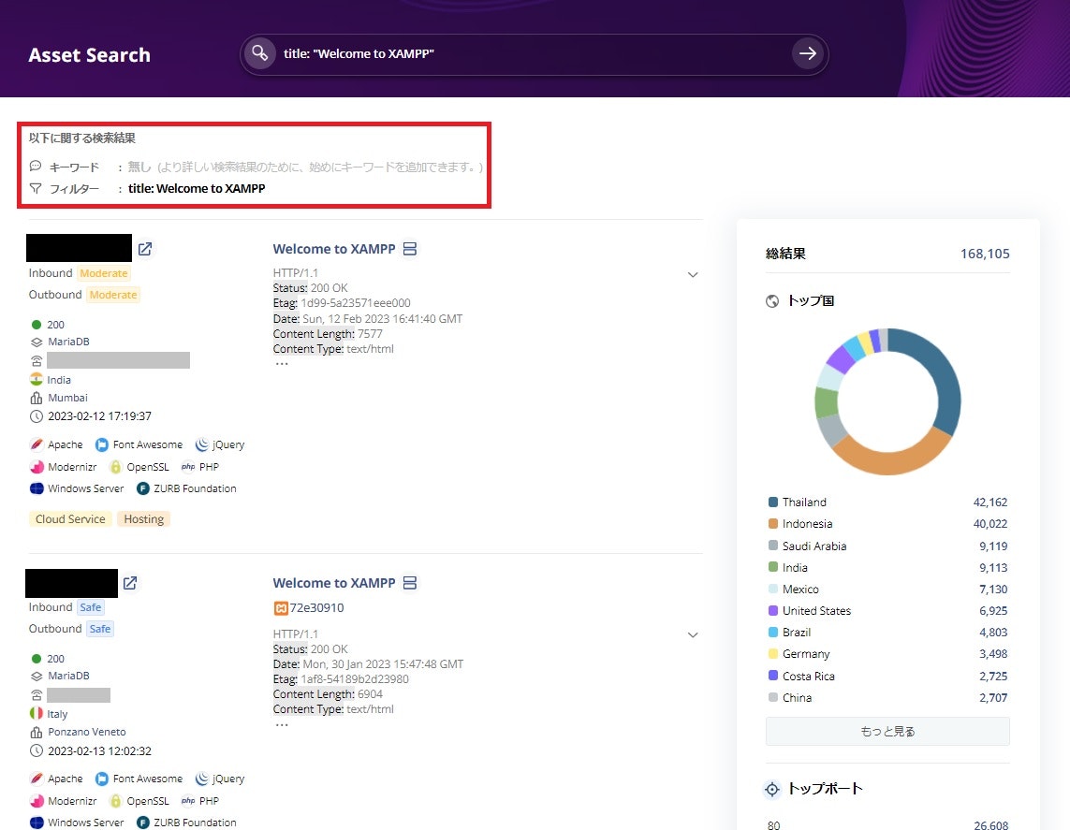
Task: Show more headers via first result's ellipsis
Action: (282, 363)
